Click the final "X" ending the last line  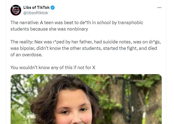click(x=94, y=67)
